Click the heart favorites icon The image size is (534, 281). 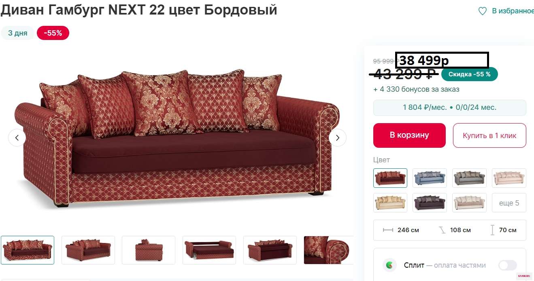pos(482,11)
